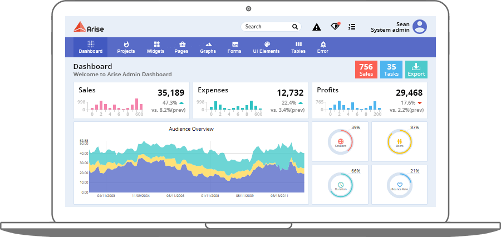This screenshot has height=237, width=501.
Task: Open the diamond notifications icon
Action: click(x=335, y=27)
